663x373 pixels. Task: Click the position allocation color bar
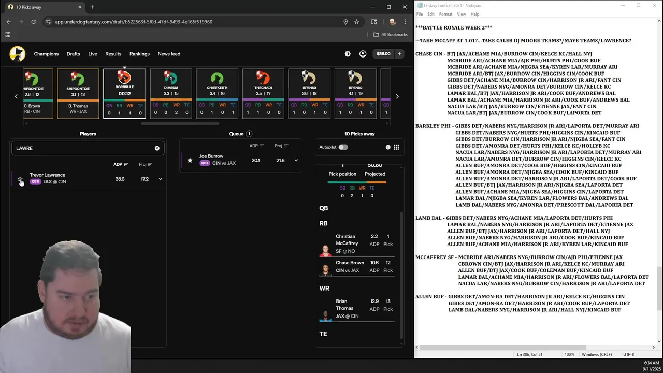357,182
